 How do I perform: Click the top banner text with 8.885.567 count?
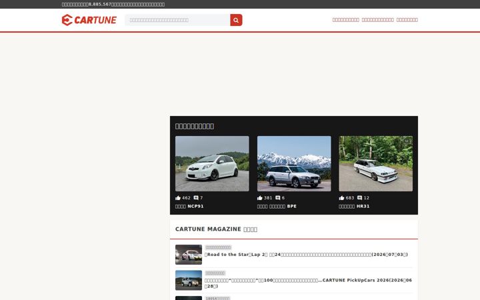113,4
